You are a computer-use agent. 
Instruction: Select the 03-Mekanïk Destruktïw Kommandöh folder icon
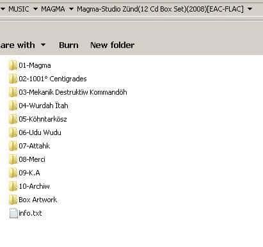coord(13,92)
